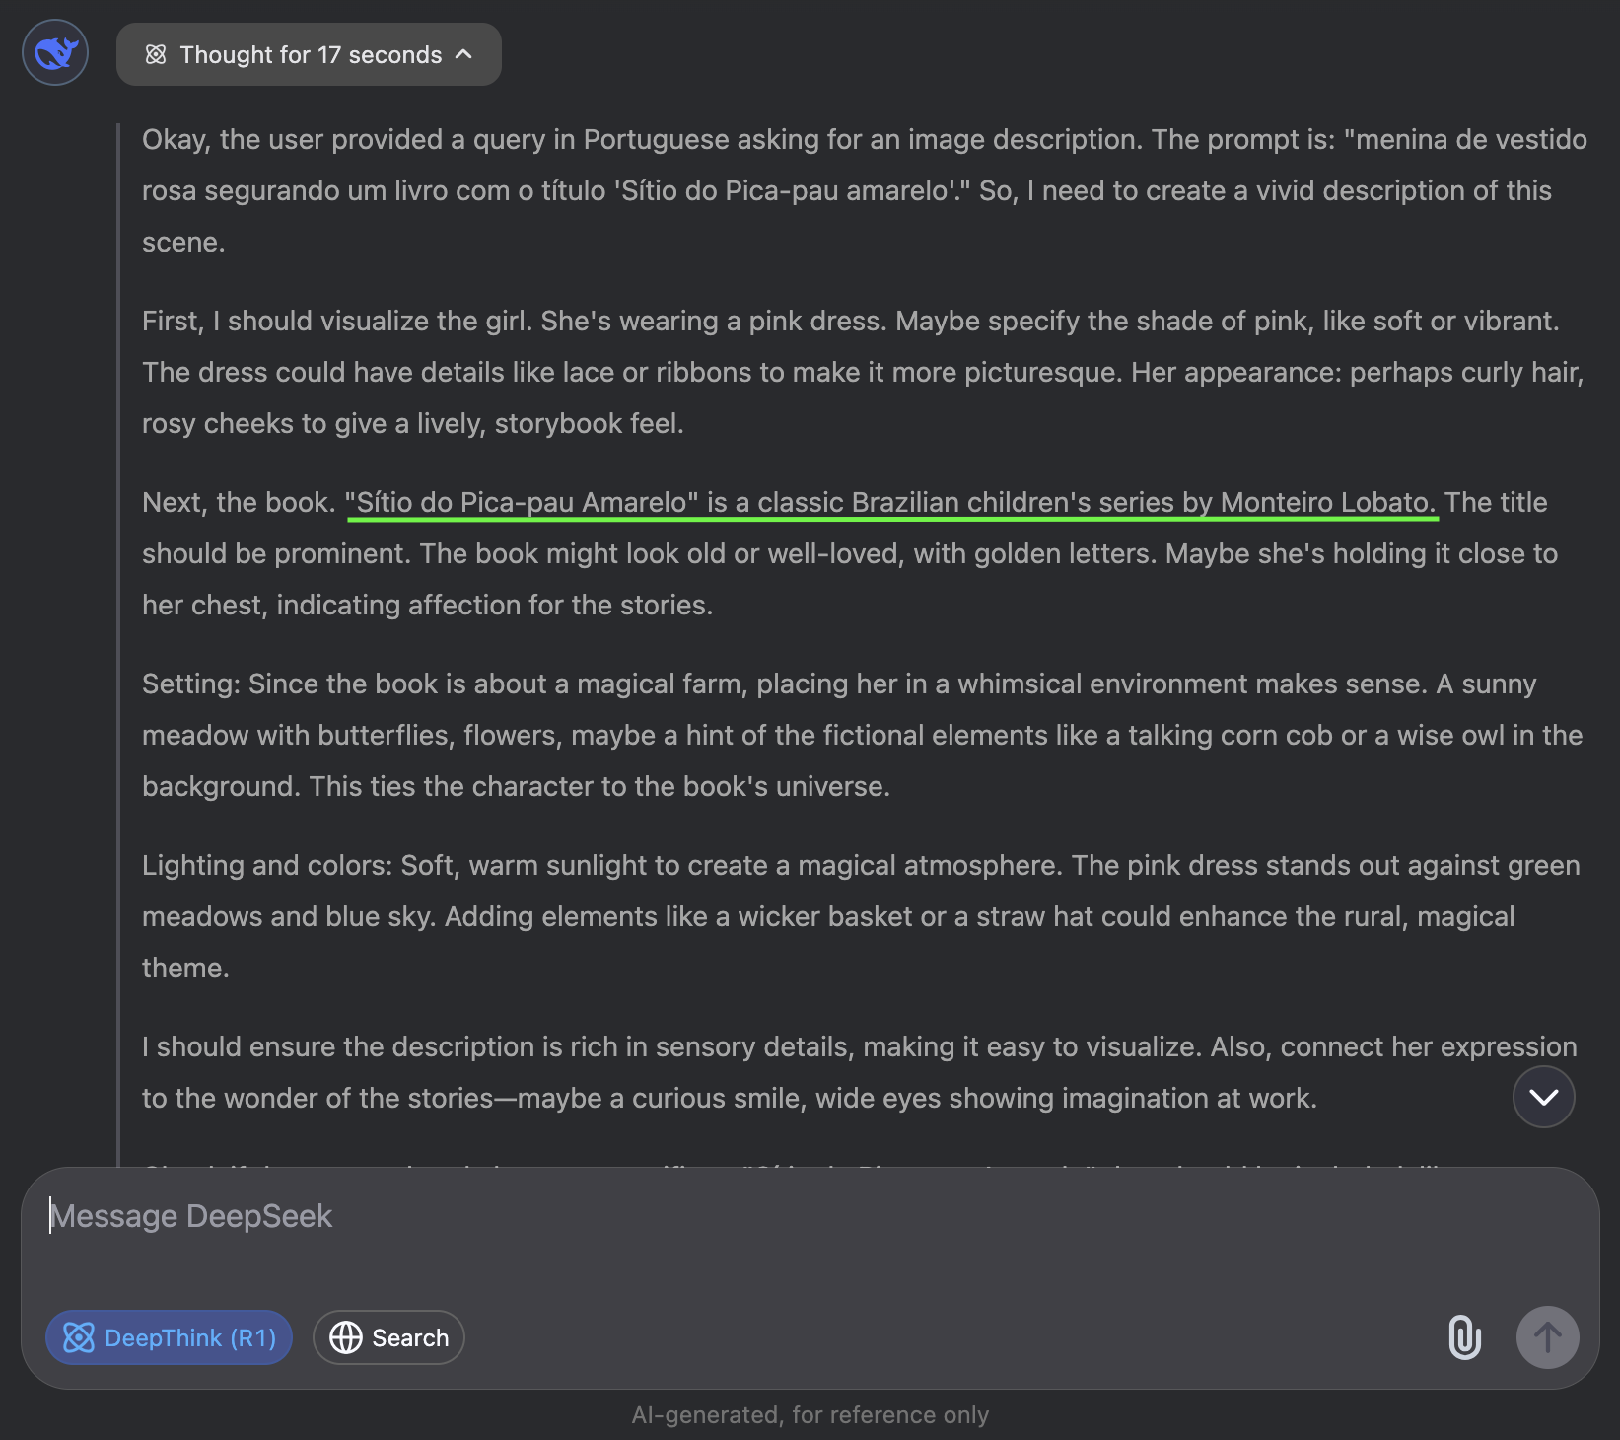Click the green-underlined Monteiro Lobato sentence
1620x1440 pixels.
[x=890, y=502]
